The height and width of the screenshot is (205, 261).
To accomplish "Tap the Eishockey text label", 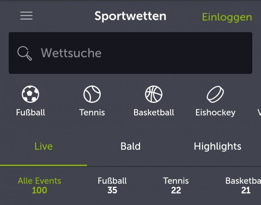I will coord(215,113).
